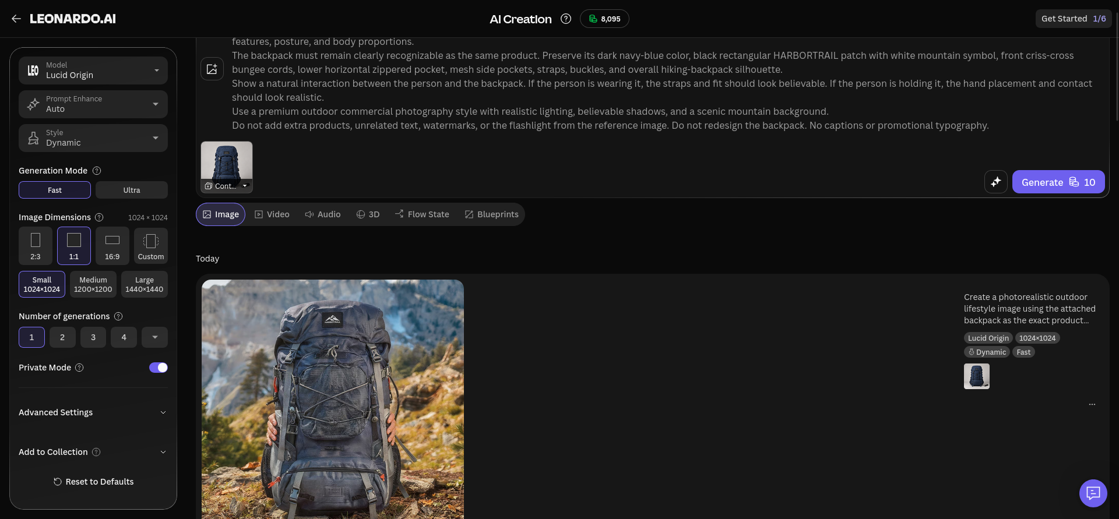Click the sparkle prompt improve icon
1119x519 pixels.
(996, 182)
